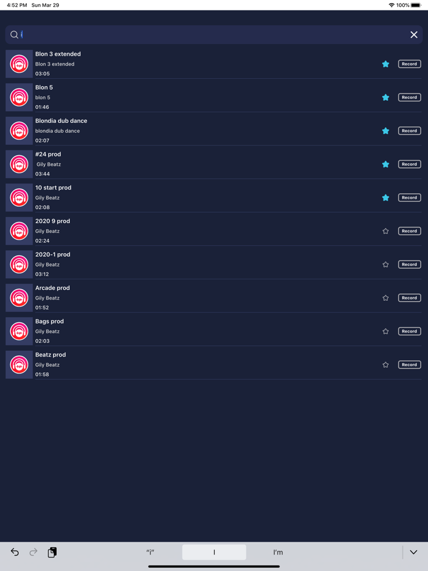Viewport: 428px width, 571px height.
Task: Click the magnifying glass search icon
Action: pyautogui.click(x=15, y=35)
